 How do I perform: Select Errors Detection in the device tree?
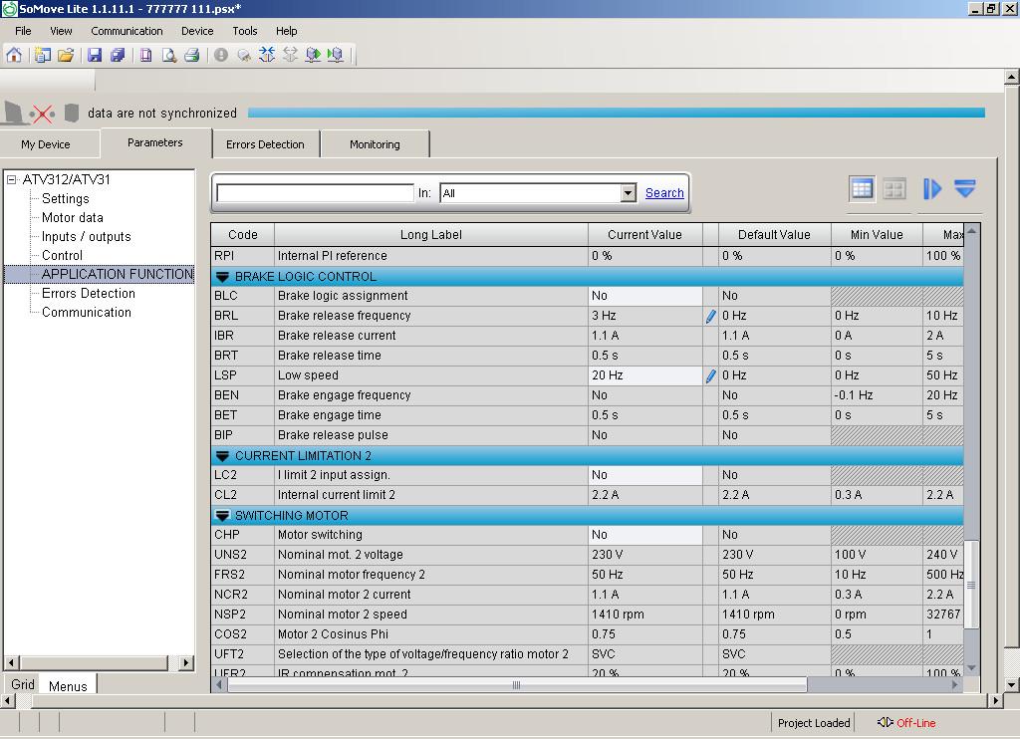tap(89, 293)
